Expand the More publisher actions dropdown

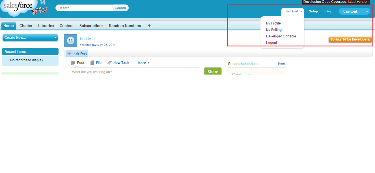tap(144, 63)
